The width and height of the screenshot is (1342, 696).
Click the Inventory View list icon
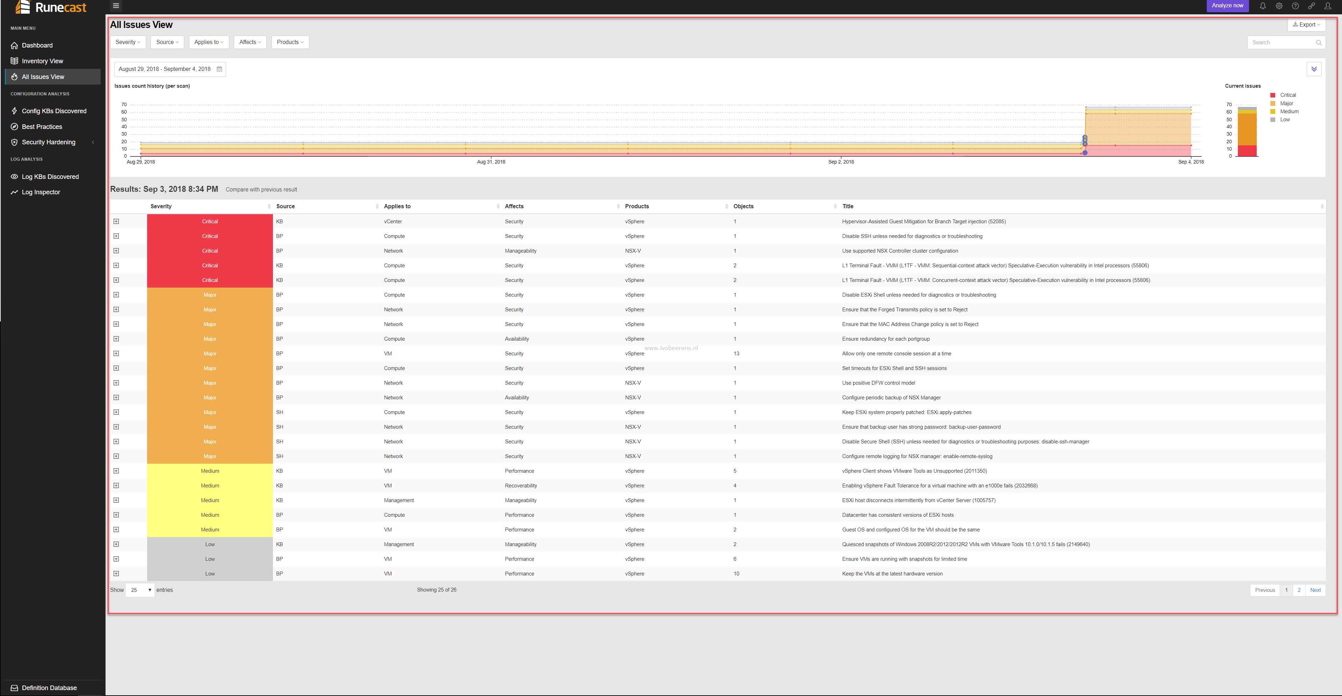coord(15,61)
